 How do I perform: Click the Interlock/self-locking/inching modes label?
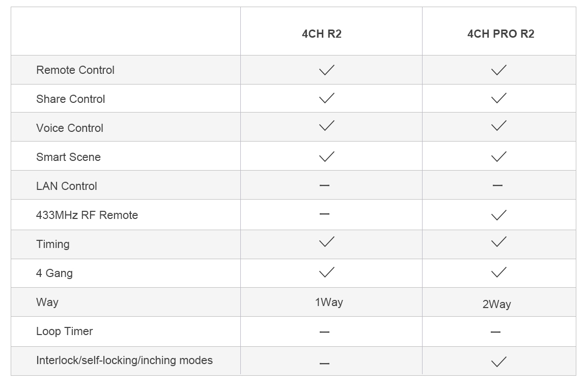tap(124, 360)
